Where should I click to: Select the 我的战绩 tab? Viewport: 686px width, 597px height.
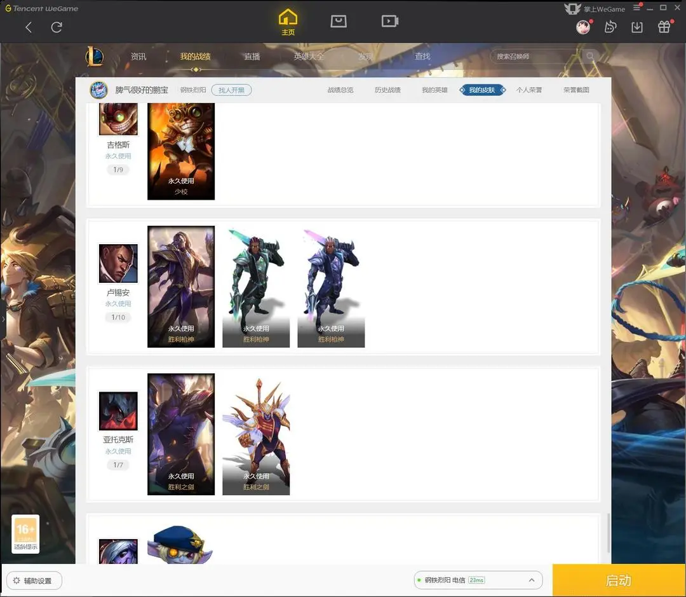(195, 57)
